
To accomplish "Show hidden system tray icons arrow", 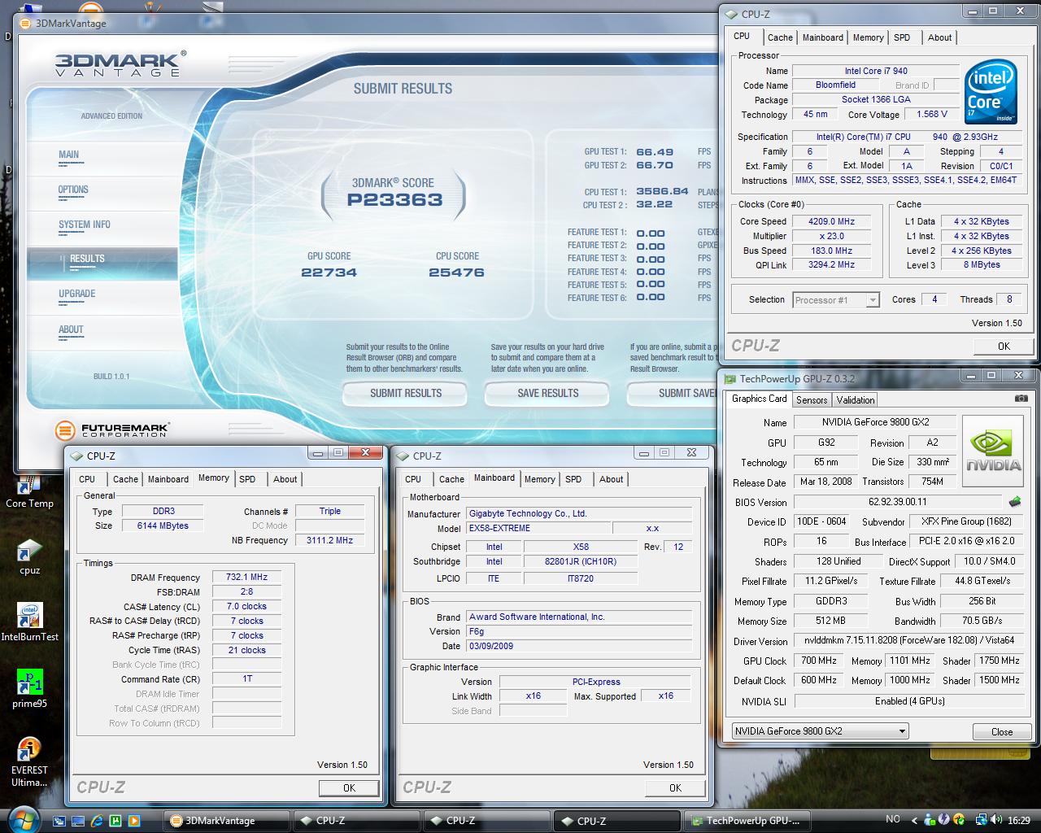I will (914, 821).
